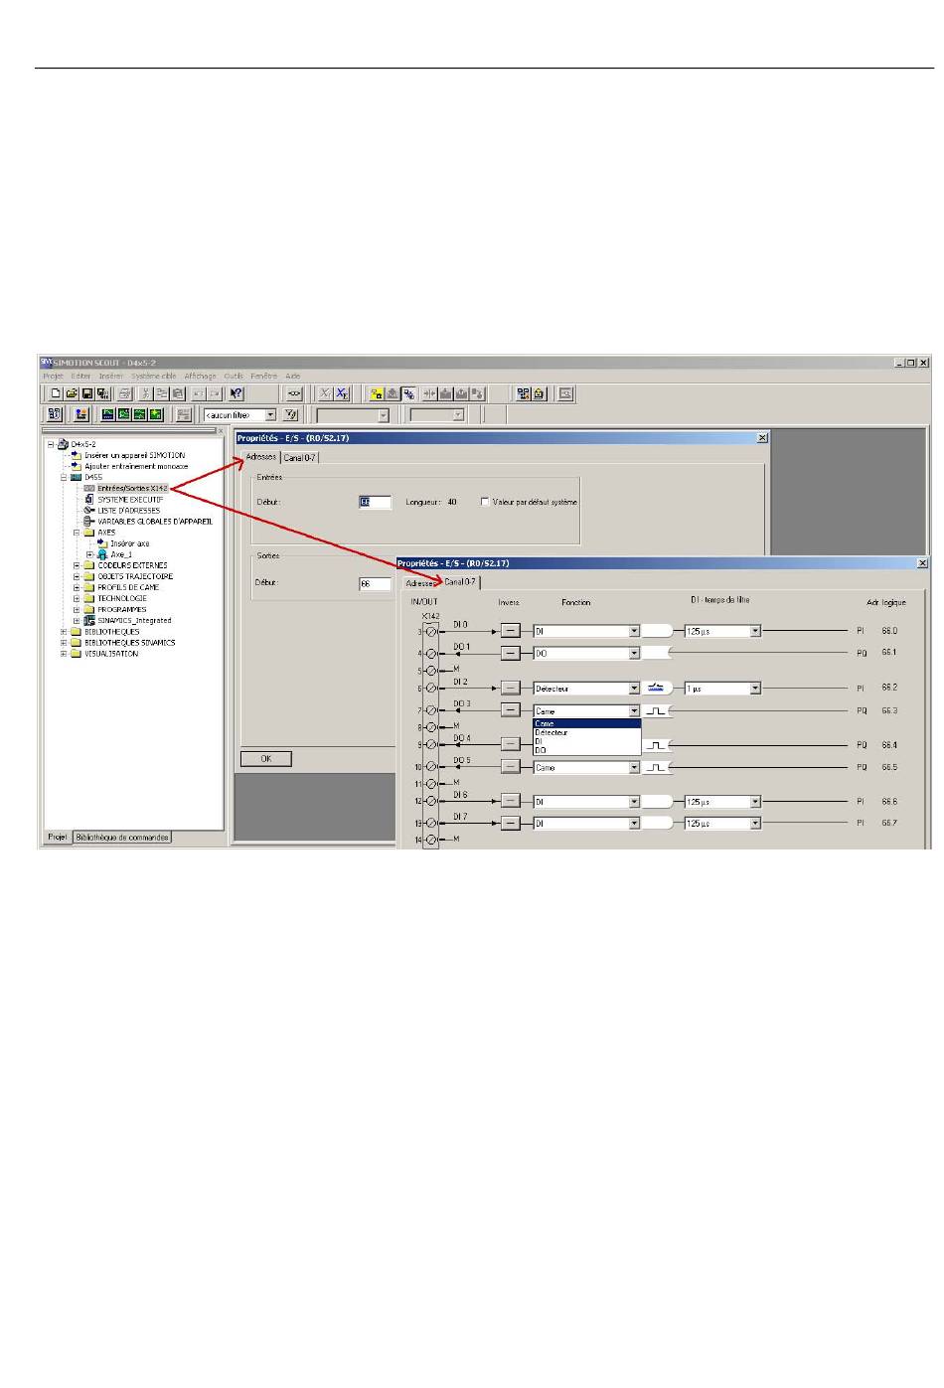Toggle the Invers. button for DO 3

[510, 710]
